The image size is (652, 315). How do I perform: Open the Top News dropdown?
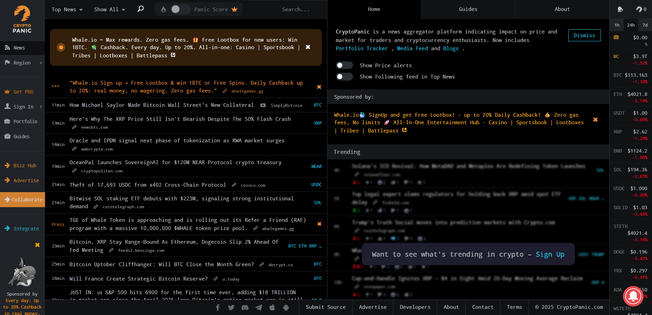point(67,10)
